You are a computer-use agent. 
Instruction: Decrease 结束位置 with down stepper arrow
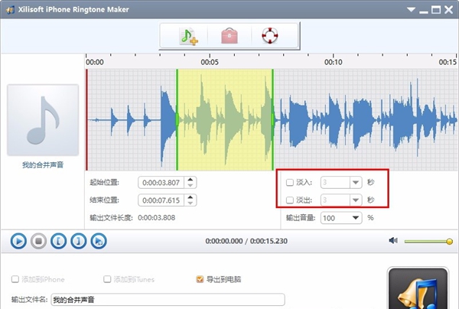pyautogui.click(x=190, y=203)
